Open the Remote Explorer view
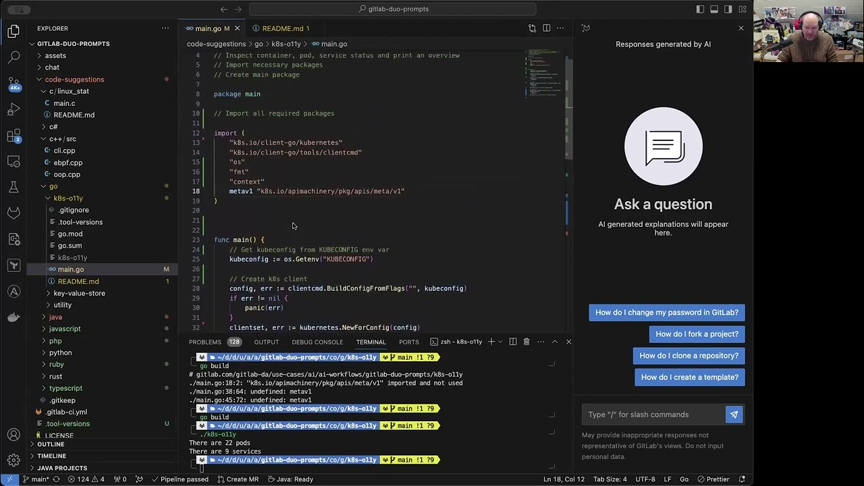 coord(13,162)
